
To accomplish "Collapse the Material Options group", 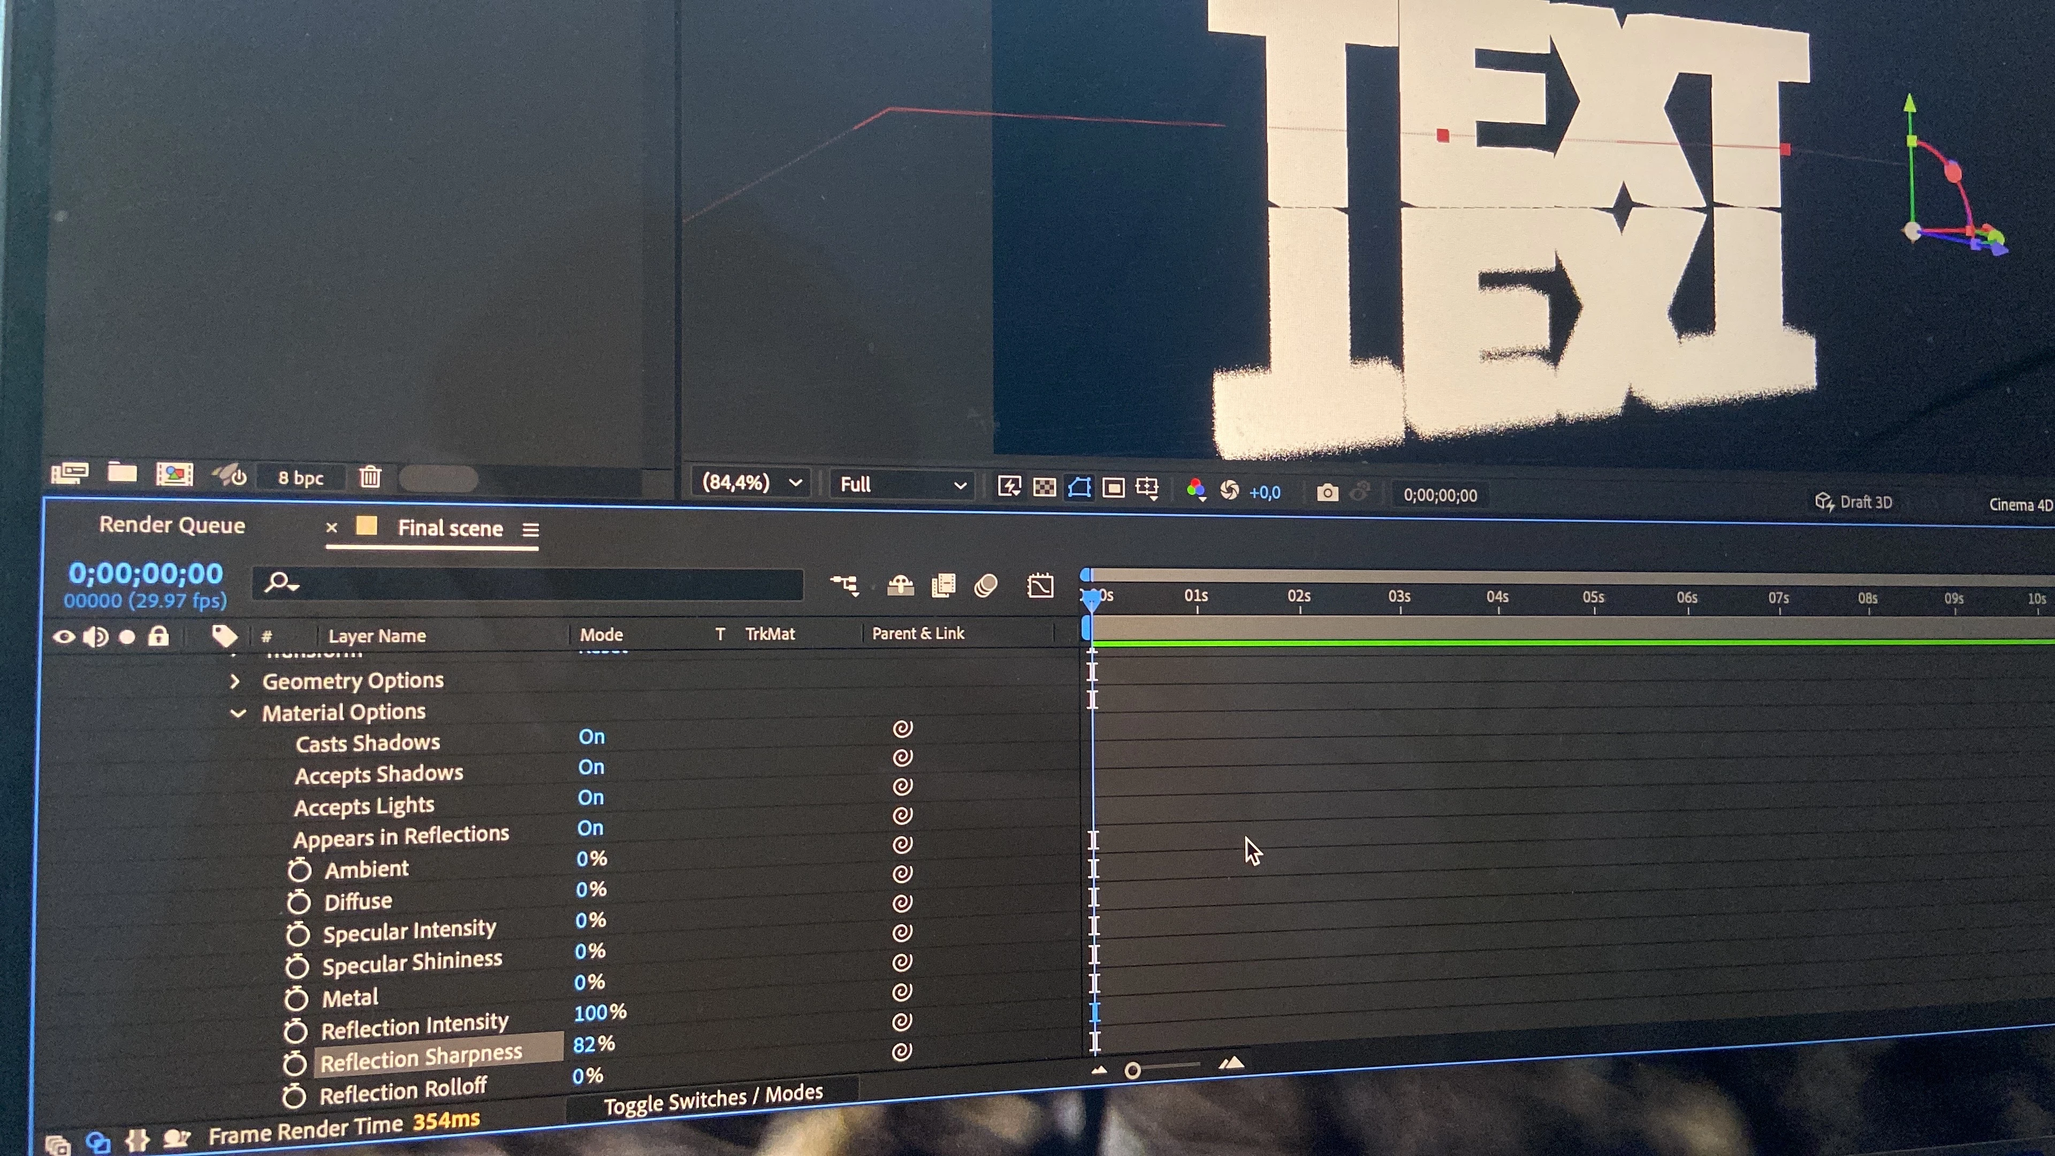I will pos(238,713).
